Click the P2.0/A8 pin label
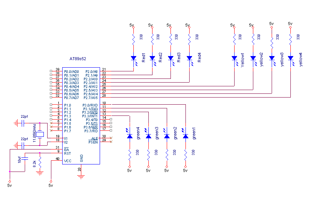The width and height of the screenshot is (317, 222). click(x=91, y=72)
